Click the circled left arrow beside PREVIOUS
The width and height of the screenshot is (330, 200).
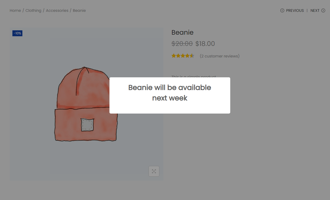282,10
